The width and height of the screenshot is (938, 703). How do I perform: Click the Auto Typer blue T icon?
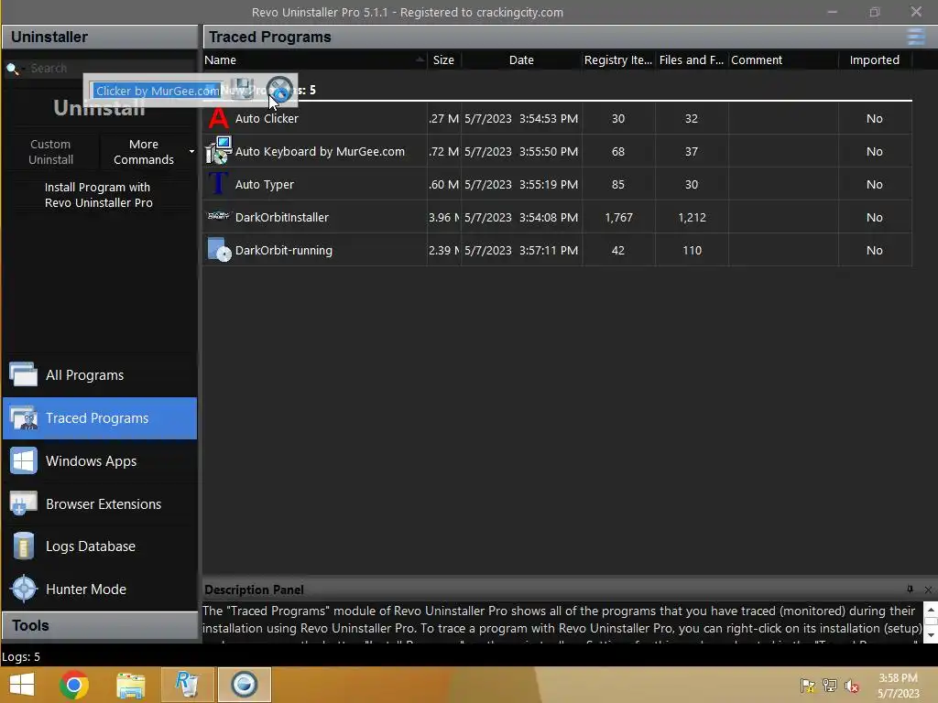pos(218,183)
